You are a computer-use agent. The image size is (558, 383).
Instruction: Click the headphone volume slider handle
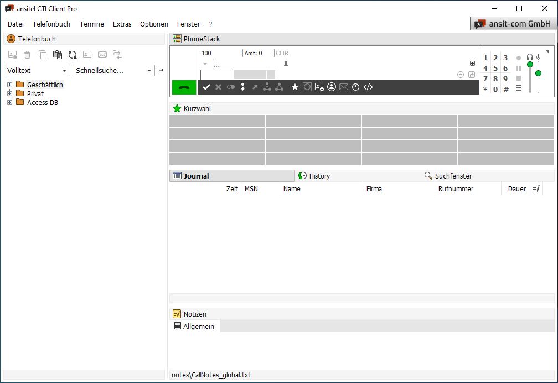pyautogui.click(x=530, y=65)
